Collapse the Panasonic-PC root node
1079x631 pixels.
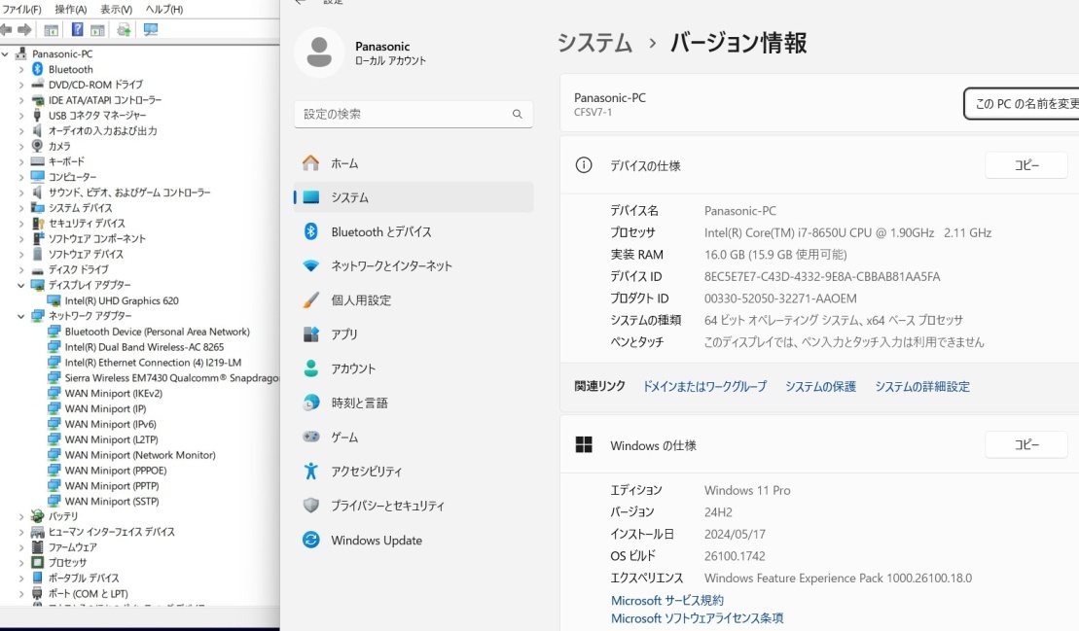pyautogui.click(x=6, y=53)
